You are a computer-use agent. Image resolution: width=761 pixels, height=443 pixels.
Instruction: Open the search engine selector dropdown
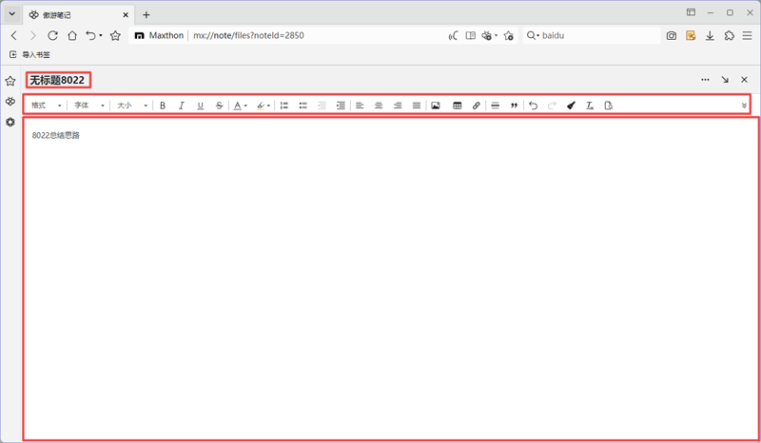[533, 35]
